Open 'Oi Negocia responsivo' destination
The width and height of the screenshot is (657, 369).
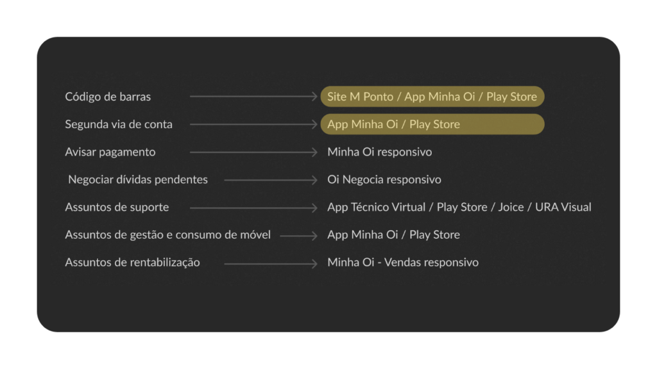[384, 179]
